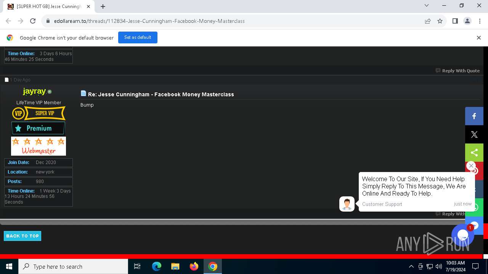Read the welcome message chat bubble

pyautogui.click(x=416, y=192)
